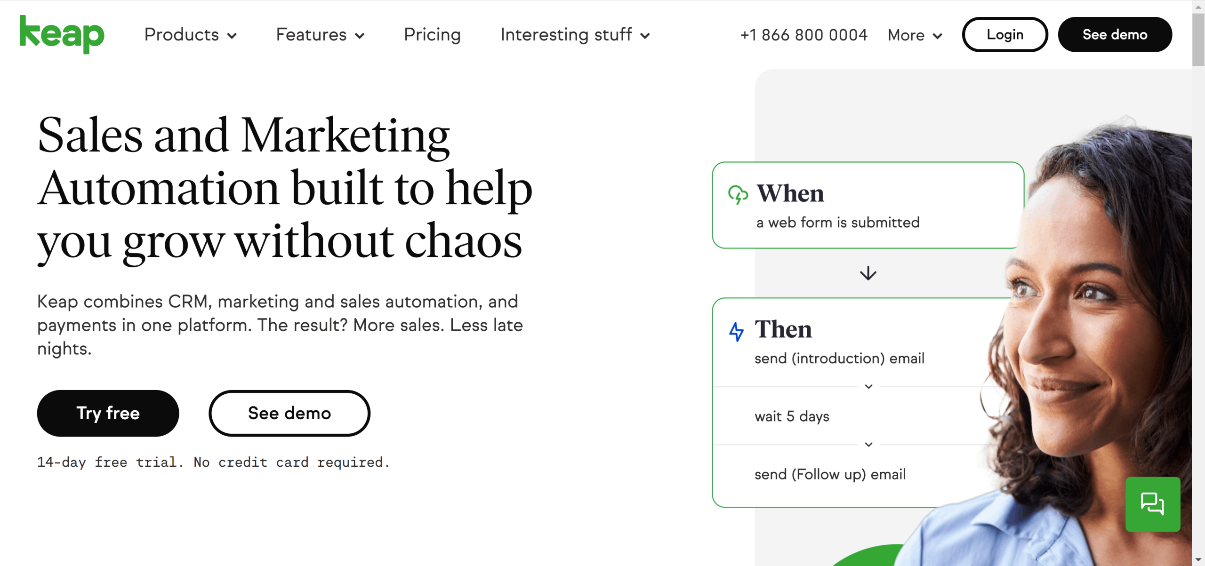Click the cloud trigger icon beside When
Viewport: 1205px width, 566px height.
coord(738,194)
